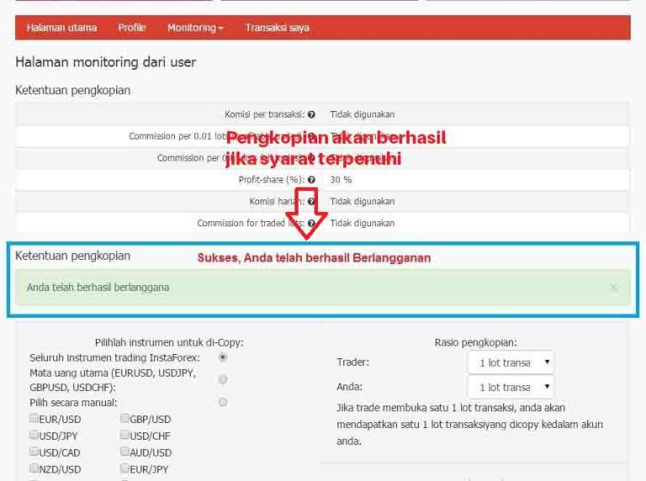646x481 pixels.
Task: Open the Profile menu item
Action: 132,28
